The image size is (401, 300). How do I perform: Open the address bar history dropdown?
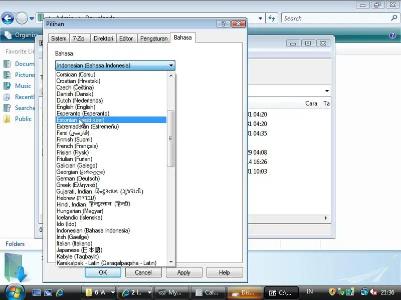point(260,18)
